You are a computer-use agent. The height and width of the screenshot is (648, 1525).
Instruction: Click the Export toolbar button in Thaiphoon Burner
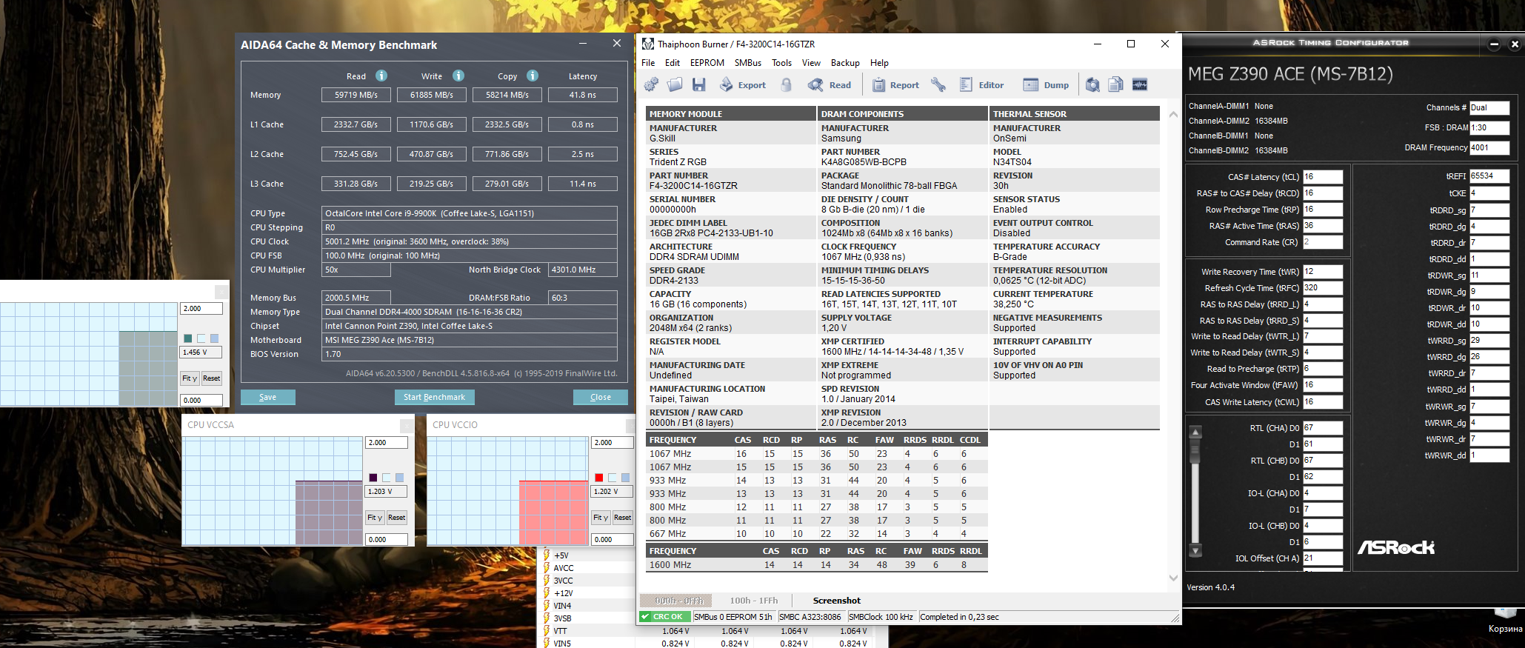pyautogui.click(x=743, y=85)
